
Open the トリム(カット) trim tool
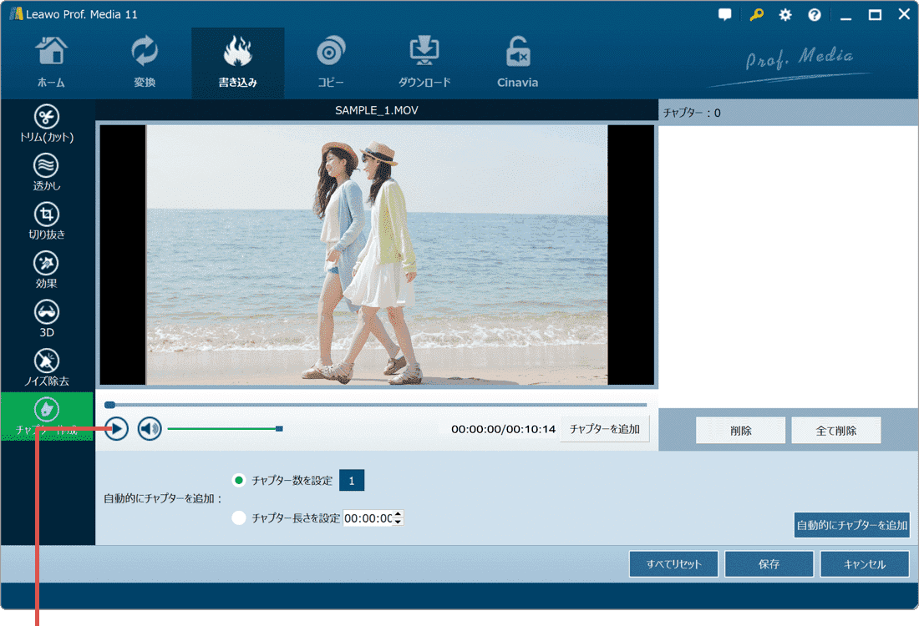tap(47, 124)
